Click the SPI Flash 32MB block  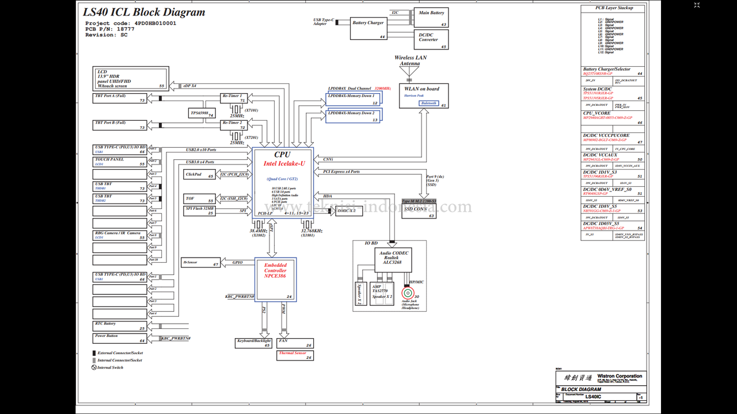(200, 211)
